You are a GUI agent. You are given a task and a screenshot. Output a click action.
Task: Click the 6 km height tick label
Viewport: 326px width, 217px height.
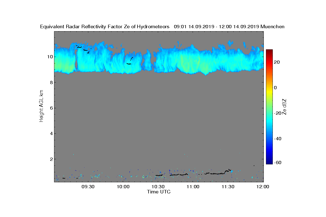(x=51, y=108)
